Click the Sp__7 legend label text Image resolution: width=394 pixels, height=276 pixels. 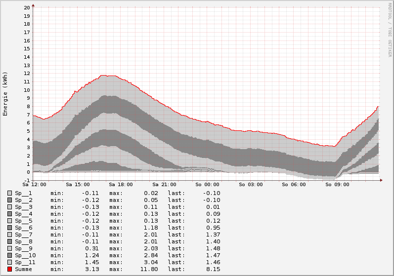coord(23,235)
